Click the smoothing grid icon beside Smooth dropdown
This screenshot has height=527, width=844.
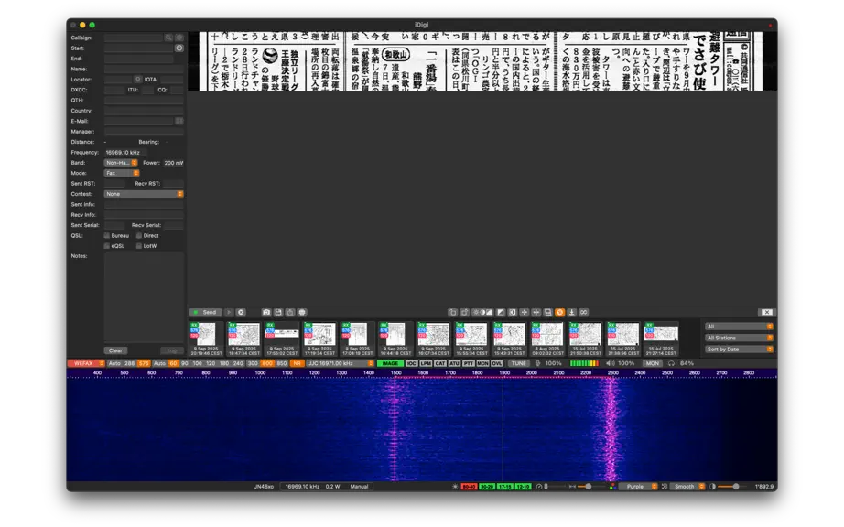point(665,487)
